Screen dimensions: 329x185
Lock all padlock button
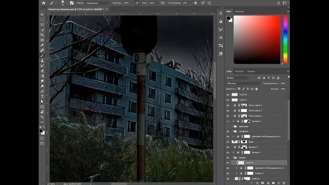point(257,89)
